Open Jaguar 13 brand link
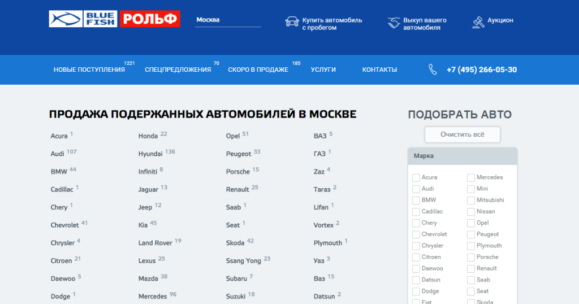579x304 pixels. pos(153,189)
